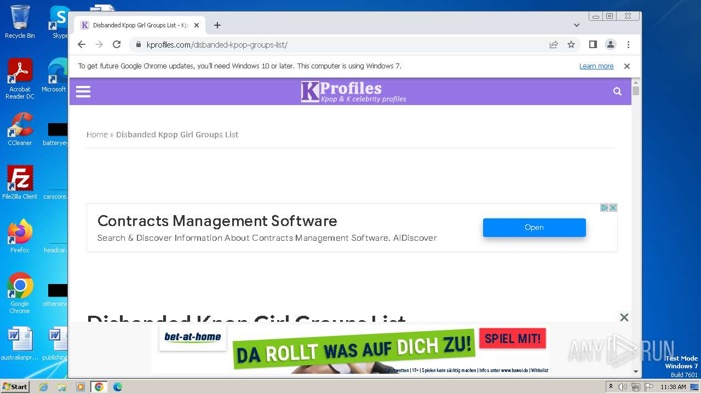Open the site search magnifier icon
This screenshot has width=701, height=394.
click(617, 91)
